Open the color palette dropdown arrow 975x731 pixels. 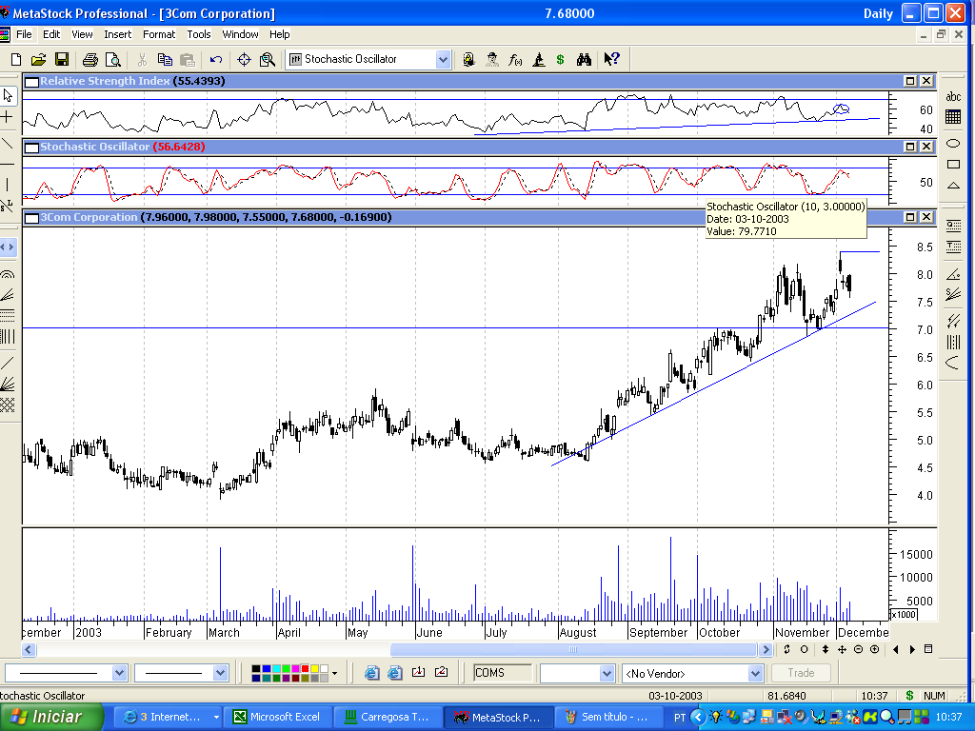pyautogui.click(x=334, y=673)
